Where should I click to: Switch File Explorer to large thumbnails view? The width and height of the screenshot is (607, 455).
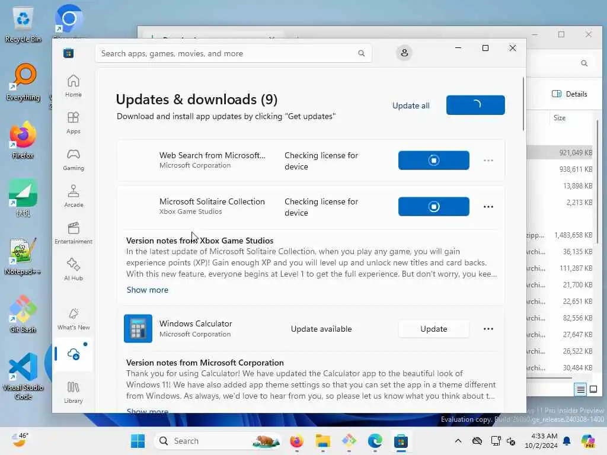[x=593, y=389]
